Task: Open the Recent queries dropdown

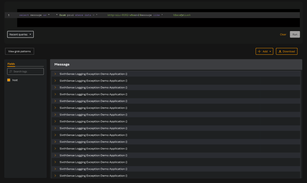Action: [20, 34]
